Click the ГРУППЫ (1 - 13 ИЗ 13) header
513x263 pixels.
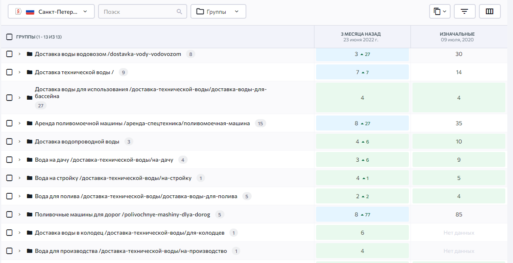coord(39,37)
